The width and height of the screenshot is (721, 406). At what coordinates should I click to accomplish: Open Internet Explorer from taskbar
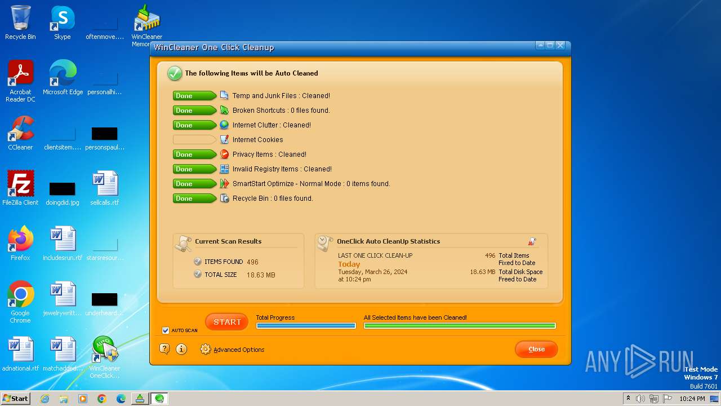44,399
